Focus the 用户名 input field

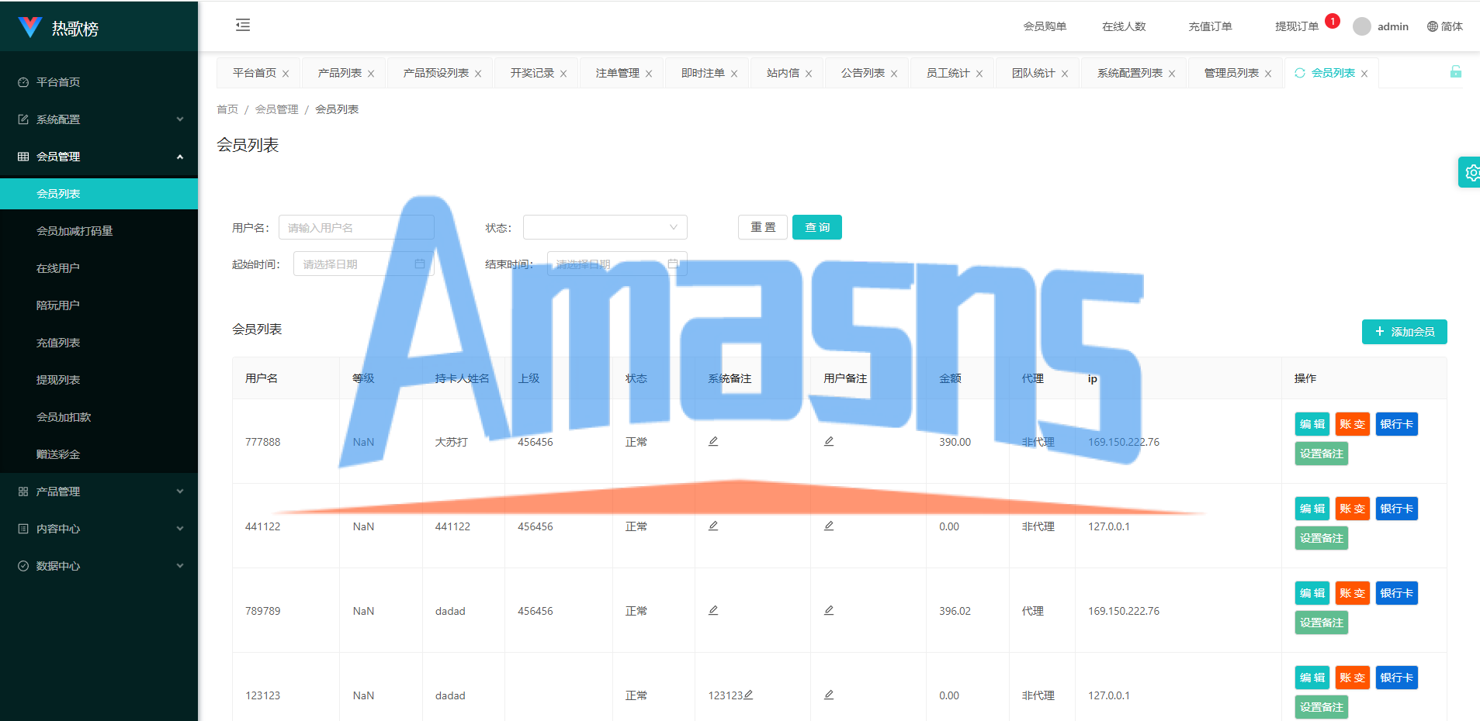(356, 227)
